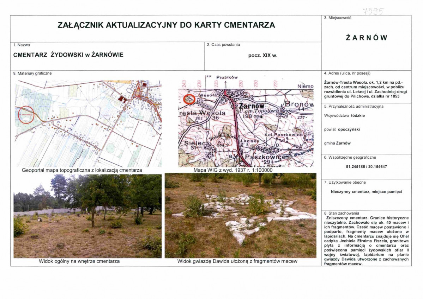Screen dimensions: 423x299
Task: Open the Star of David macewa photo
Action: pos(240,216)
